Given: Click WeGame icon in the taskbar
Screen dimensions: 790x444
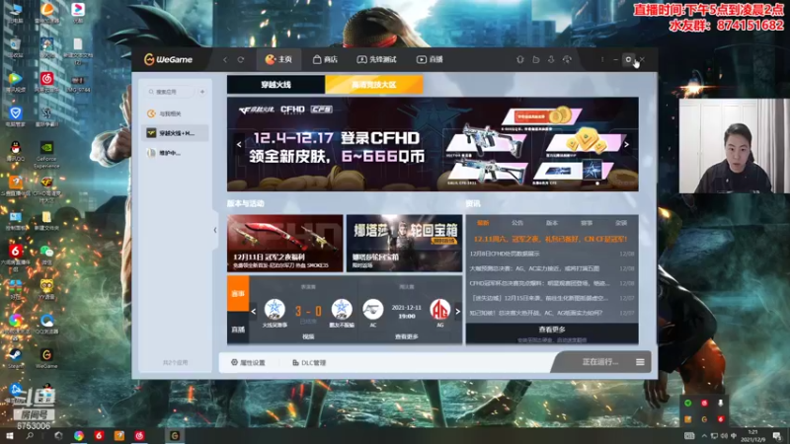Looking at the screenshot, I should [x=175, y=435].
